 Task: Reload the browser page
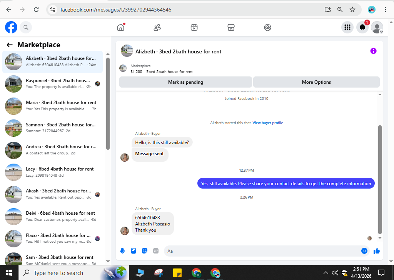tap(36, 10)
